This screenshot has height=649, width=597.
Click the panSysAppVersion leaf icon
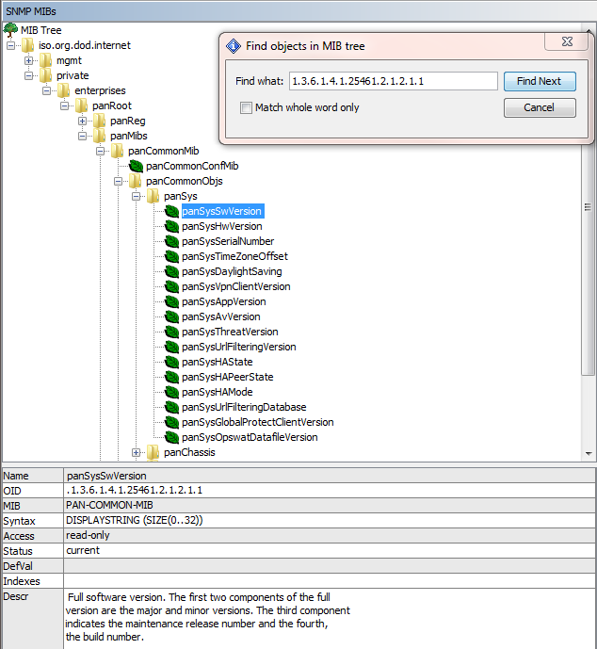[171, 301]
